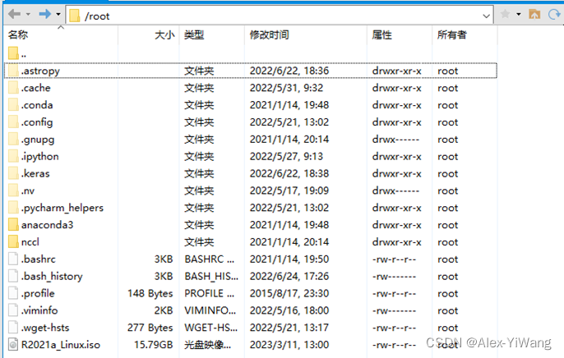
Task: Select the .conda folder icon
Action: coord(13,105)
